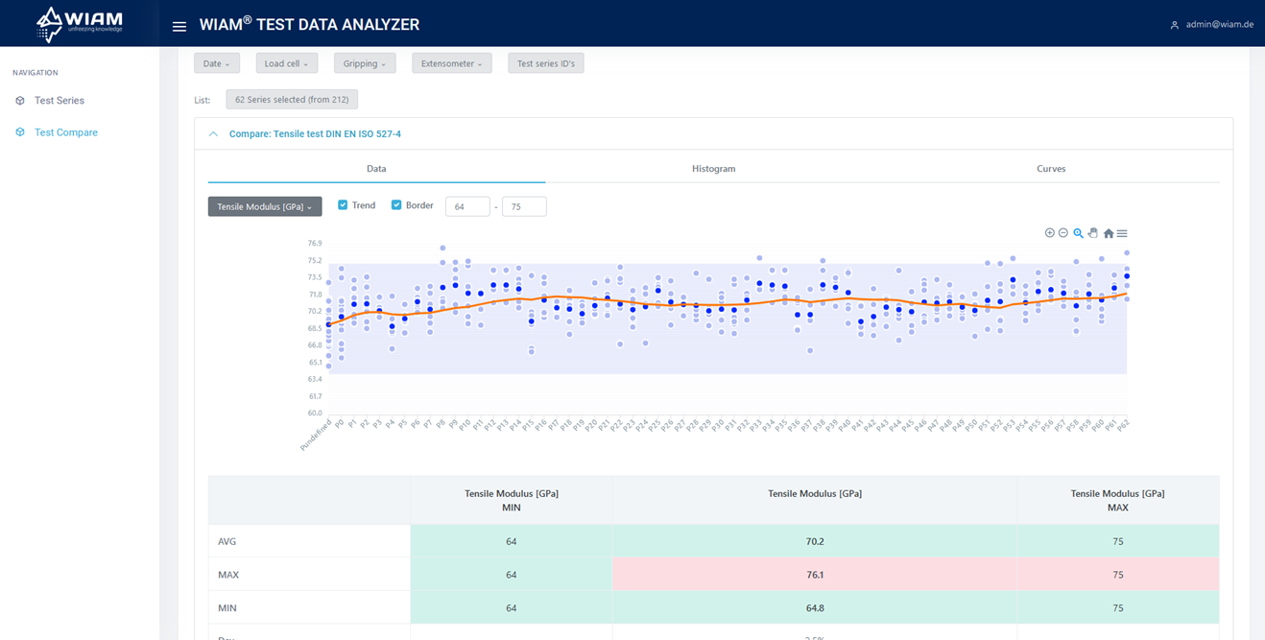Switch to the Histogram tab
This screenshot has height=640, width=1265.
point(713,169)
